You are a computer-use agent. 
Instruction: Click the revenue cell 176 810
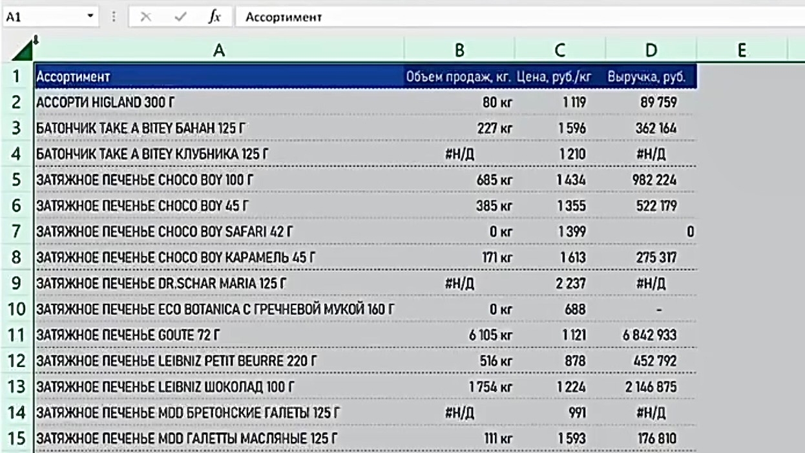[651, 439]
